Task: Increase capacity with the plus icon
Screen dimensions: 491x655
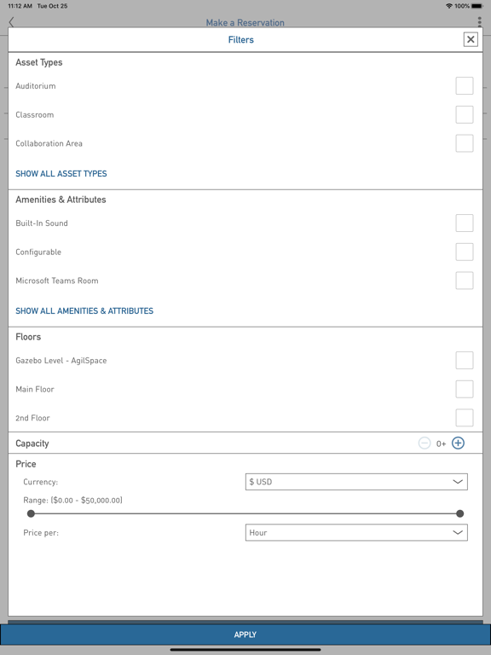Action: coord(458,443)
